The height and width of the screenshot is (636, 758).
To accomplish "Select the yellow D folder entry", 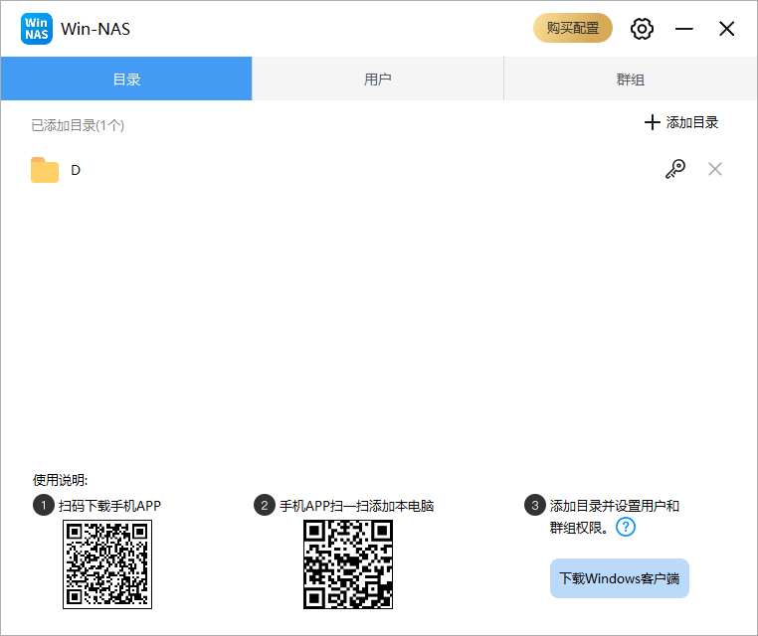I will click(46, 170).
